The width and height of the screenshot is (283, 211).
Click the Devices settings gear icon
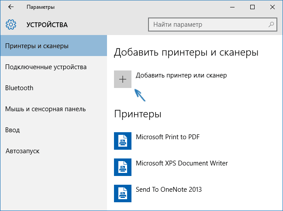click(11, 25)
